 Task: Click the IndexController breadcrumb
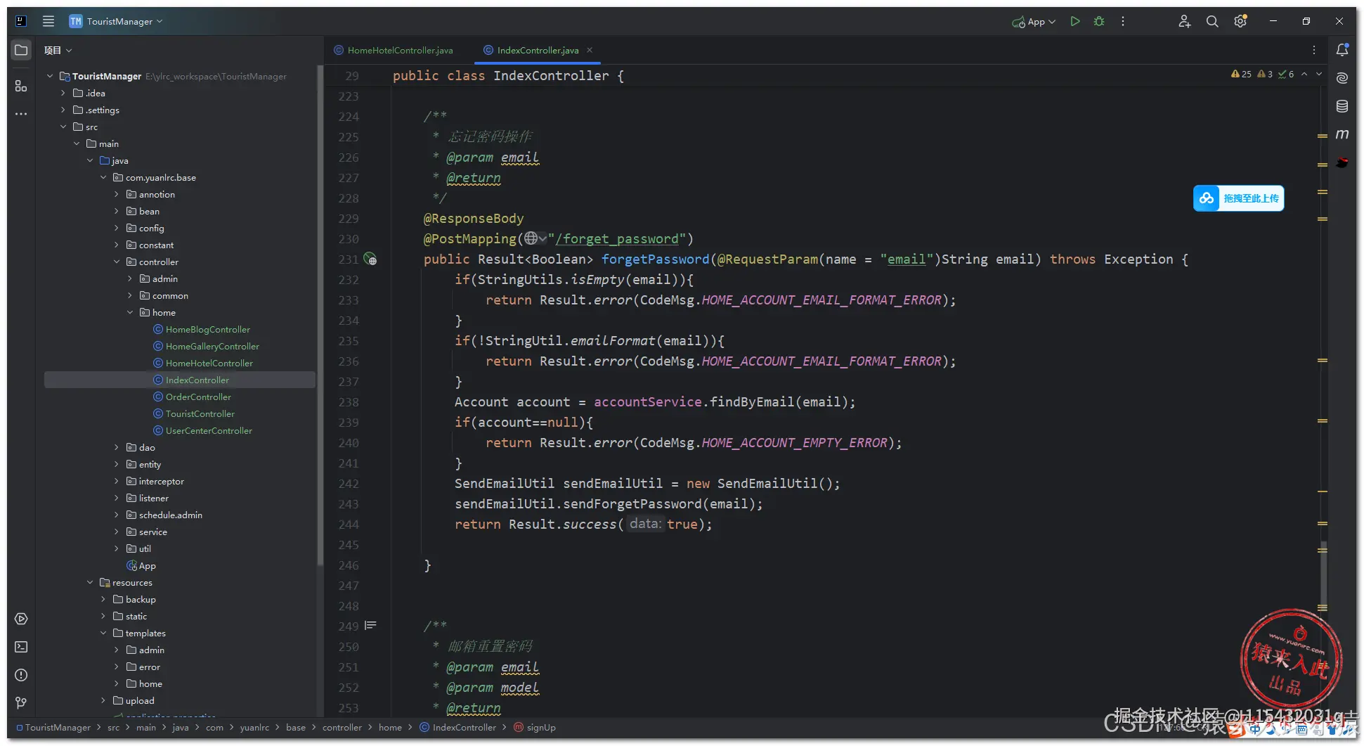pyautogui.click(x=458, y=728)
